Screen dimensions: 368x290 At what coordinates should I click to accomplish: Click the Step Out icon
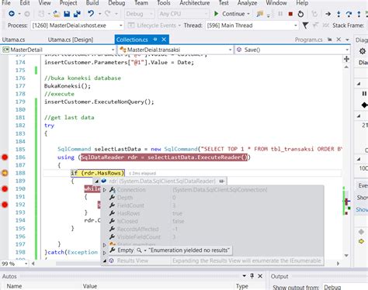tap(359, 14)
